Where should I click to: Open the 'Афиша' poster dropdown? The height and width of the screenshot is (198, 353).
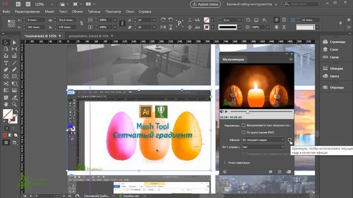pyautogui.click(x=263, y=140)
